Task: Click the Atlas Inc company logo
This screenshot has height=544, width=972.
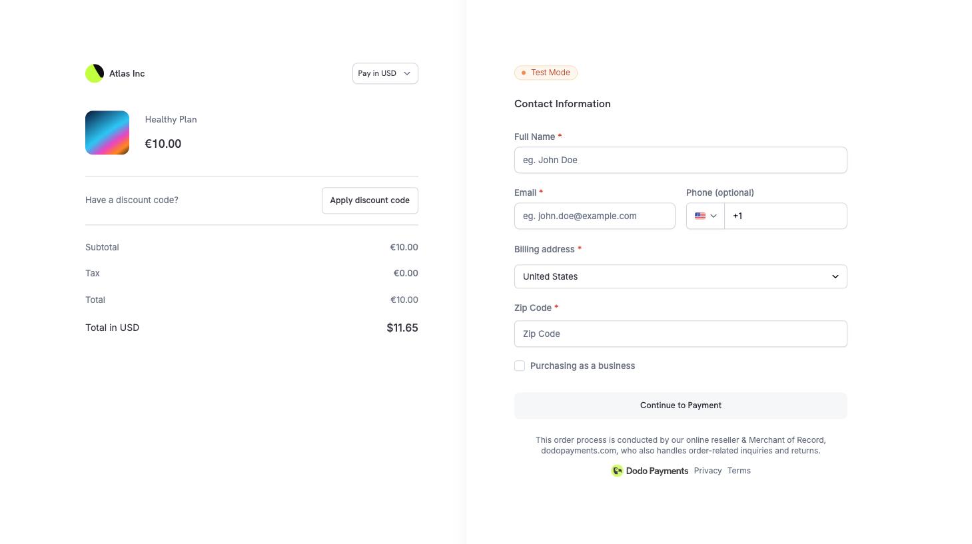Action: click(94, 73)
